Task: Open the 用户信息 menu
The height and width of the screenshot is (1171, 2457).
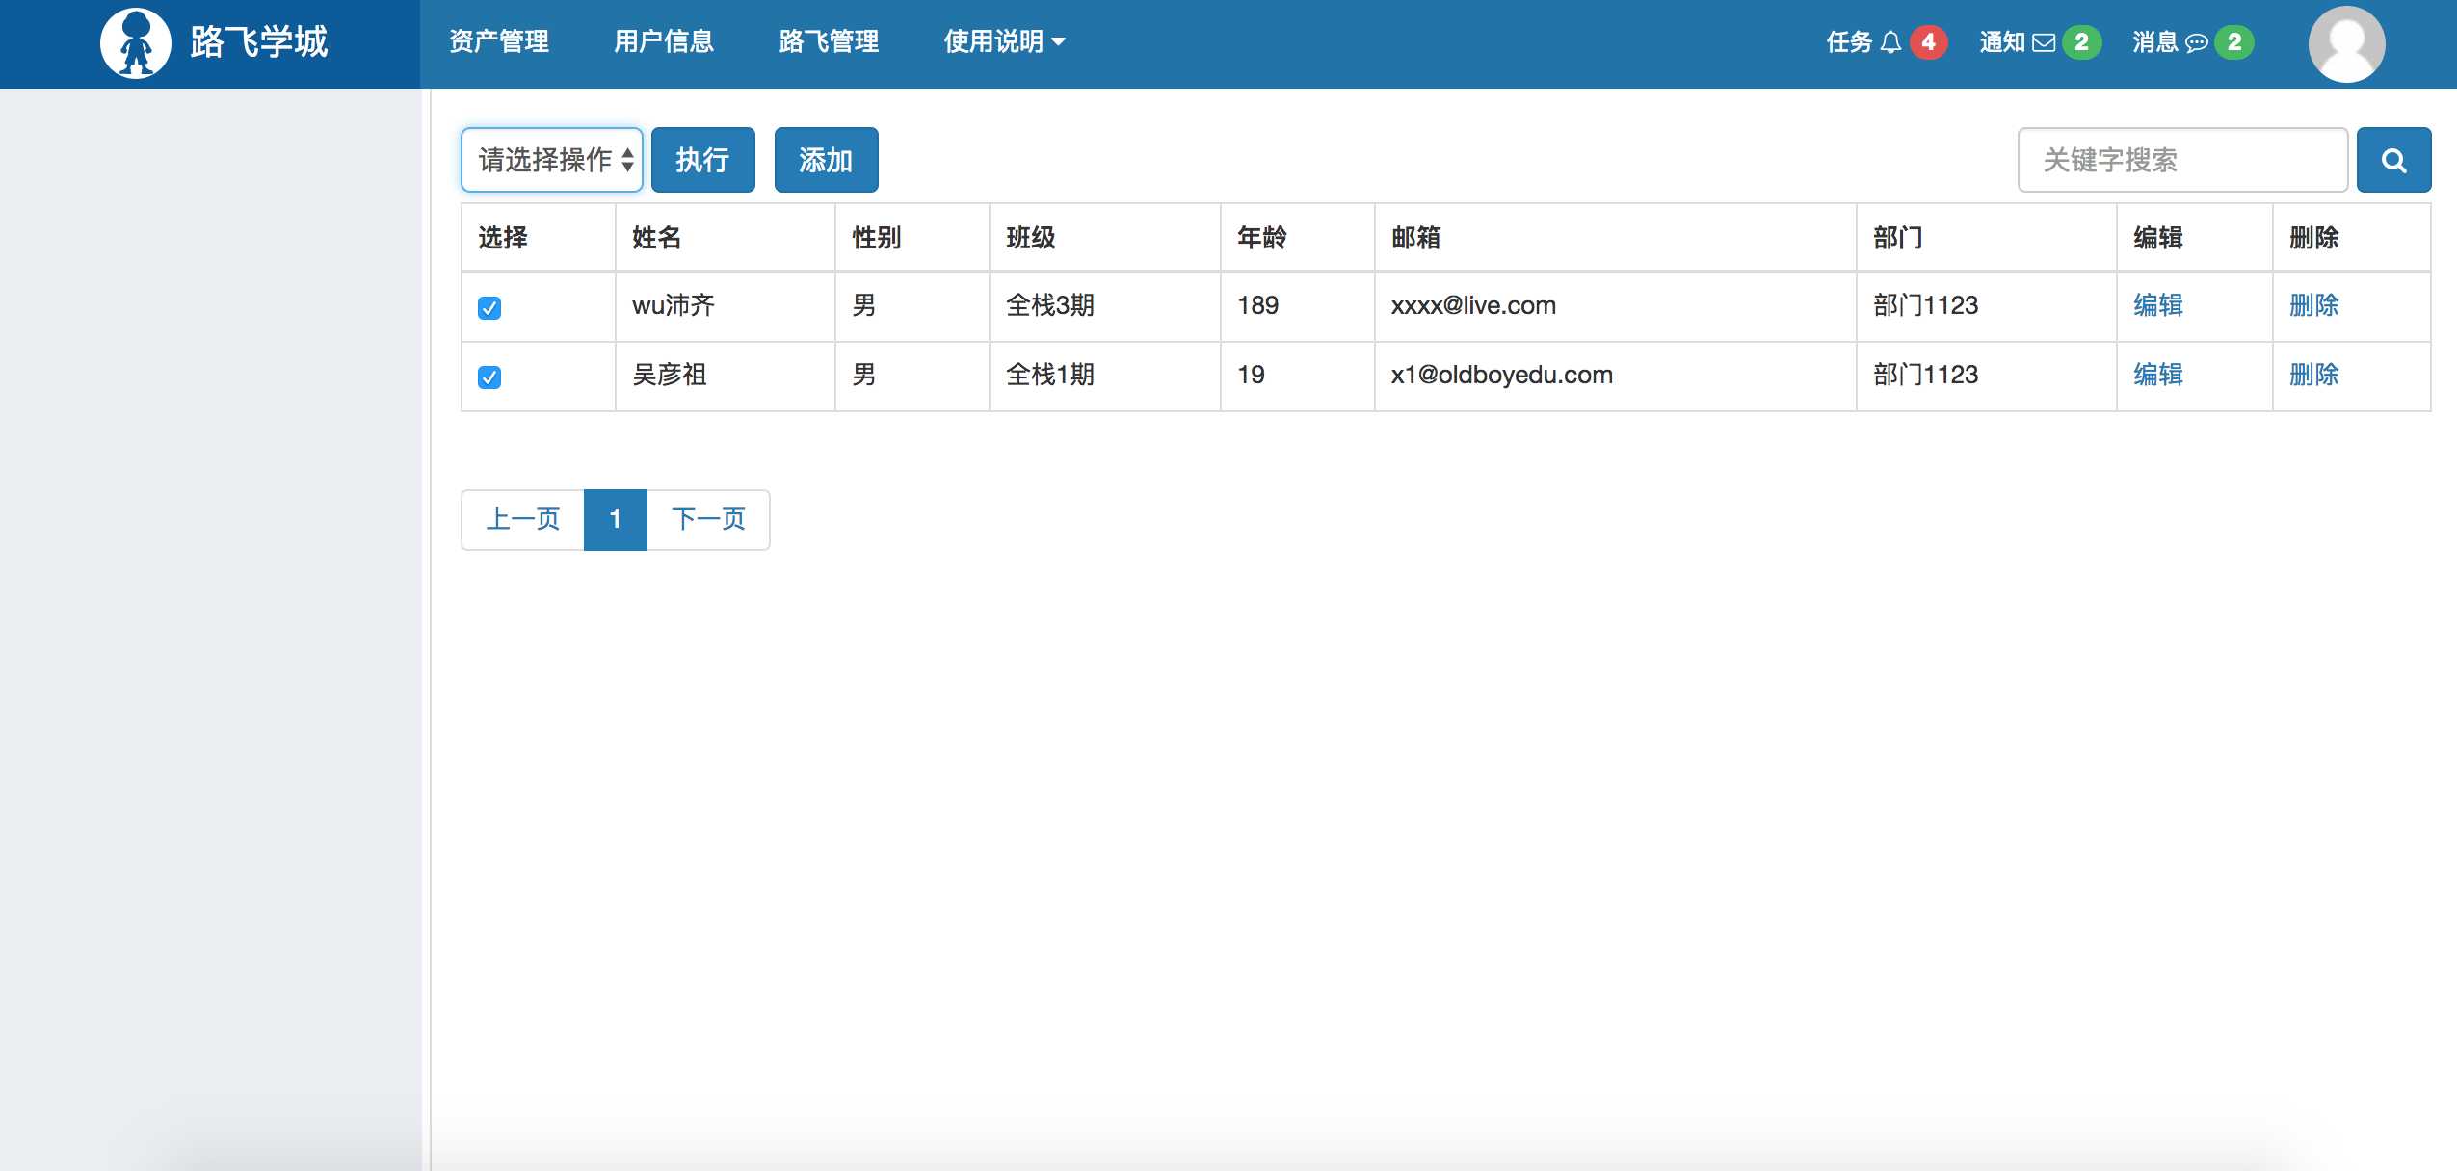Action: point(664,41)
